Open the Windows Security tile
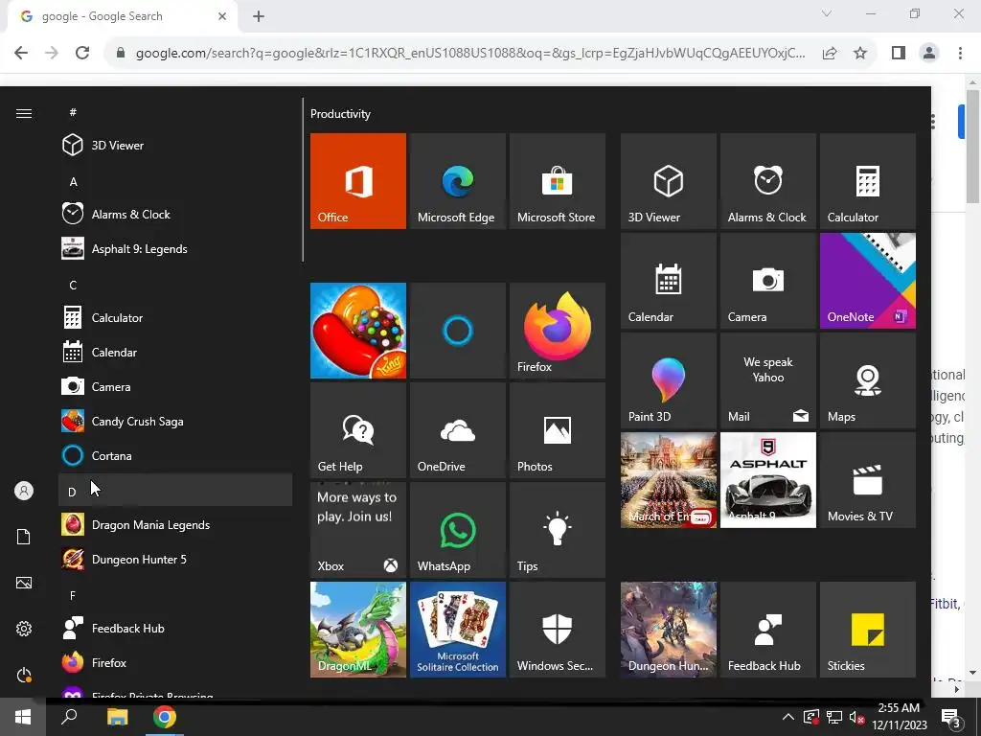This screenshot has width=981, height=736. pos(557,629)
